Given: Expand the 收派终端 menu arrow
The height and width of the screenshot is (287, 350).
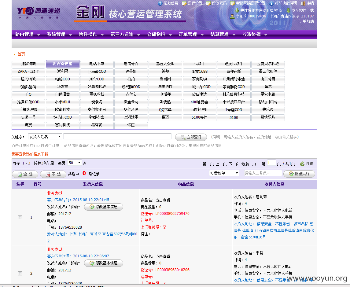Looking at the screenshot, I should click(x=266, y=35).
